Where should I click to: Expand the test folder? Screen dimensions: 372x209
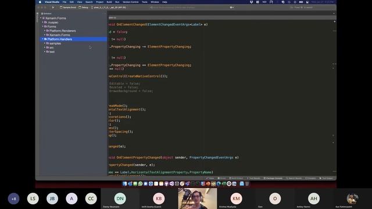(x=45, y=52)
